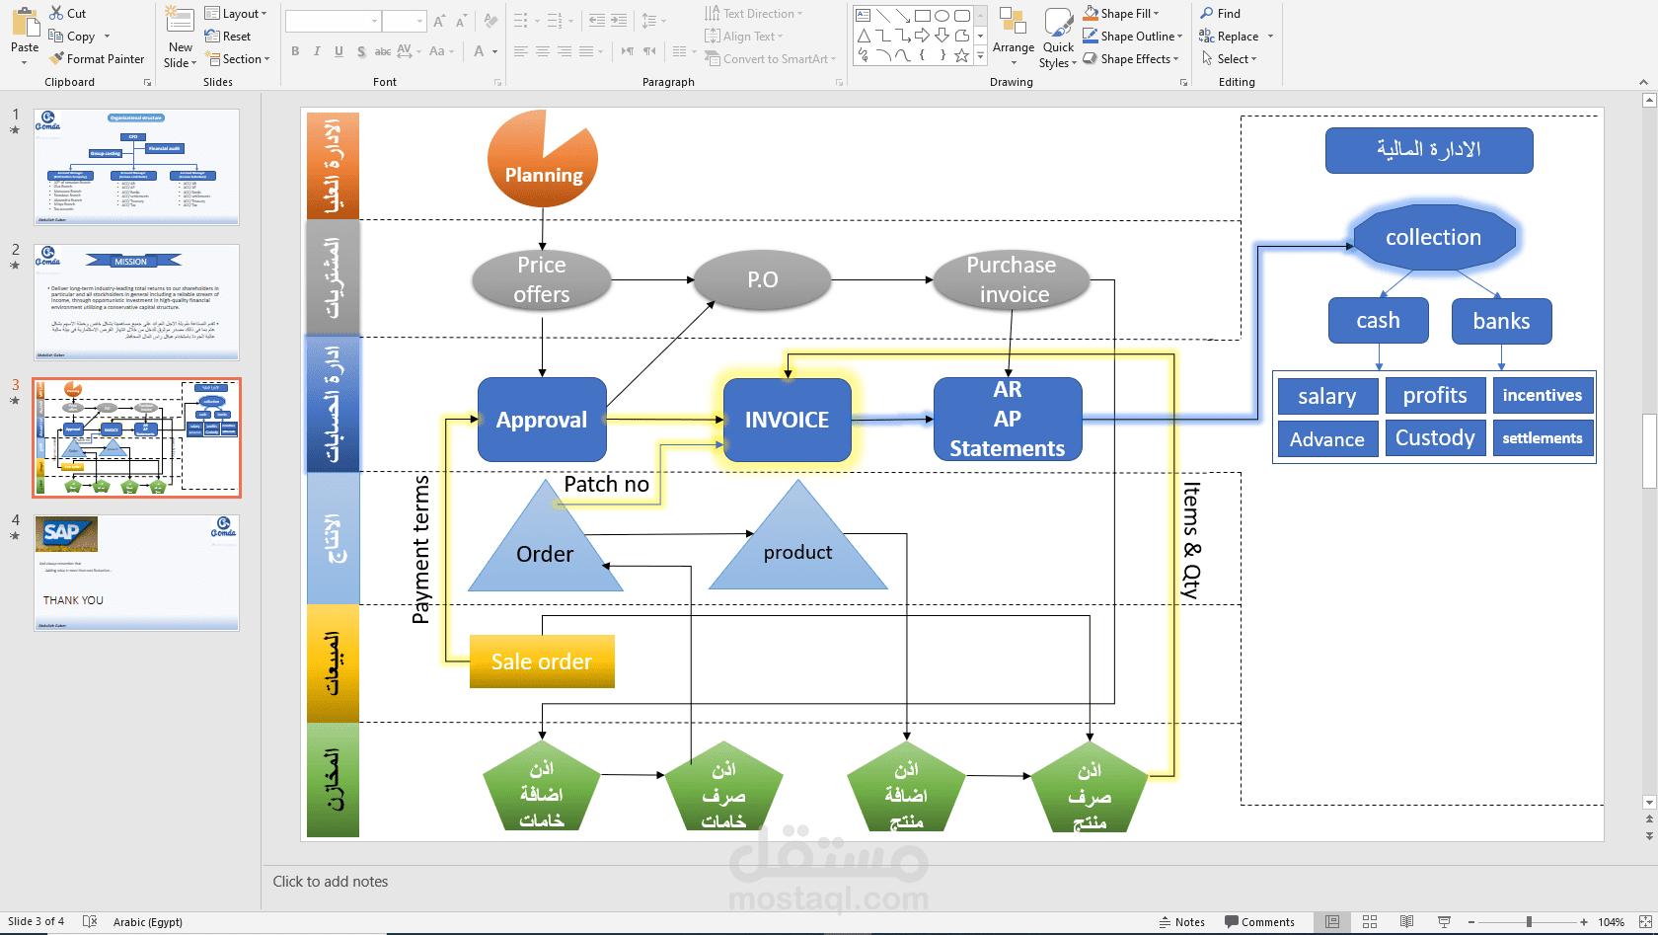The image size is (1658, 935).
Task: Open the Select dropdown in Editing
Action: tap(1229, 59)
